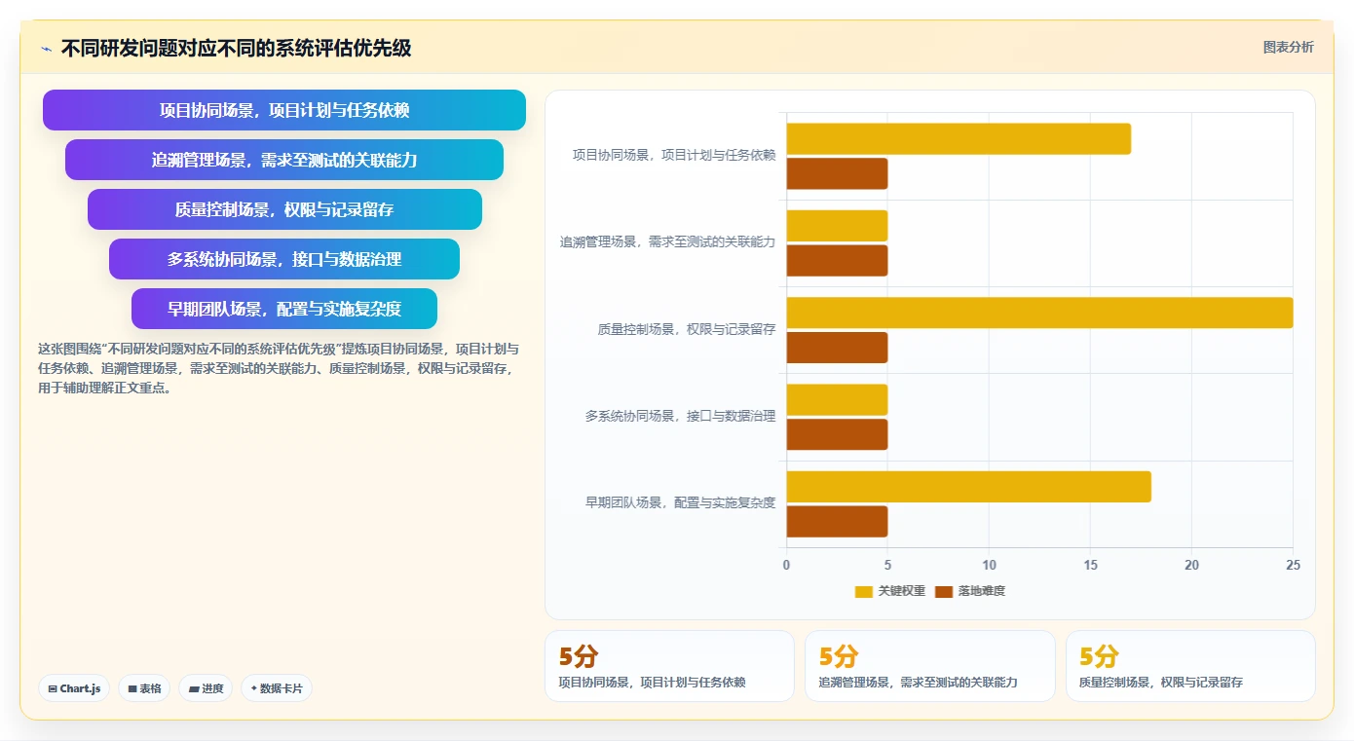Open 5分 data card 追溯管理场景
Image resolution: width=1354 pixels, height=741 pixels.
[929, 666]
